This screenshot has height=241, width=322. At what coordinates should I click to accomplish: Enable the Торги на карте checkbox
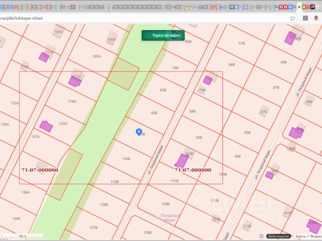click(x=147, y=36)
